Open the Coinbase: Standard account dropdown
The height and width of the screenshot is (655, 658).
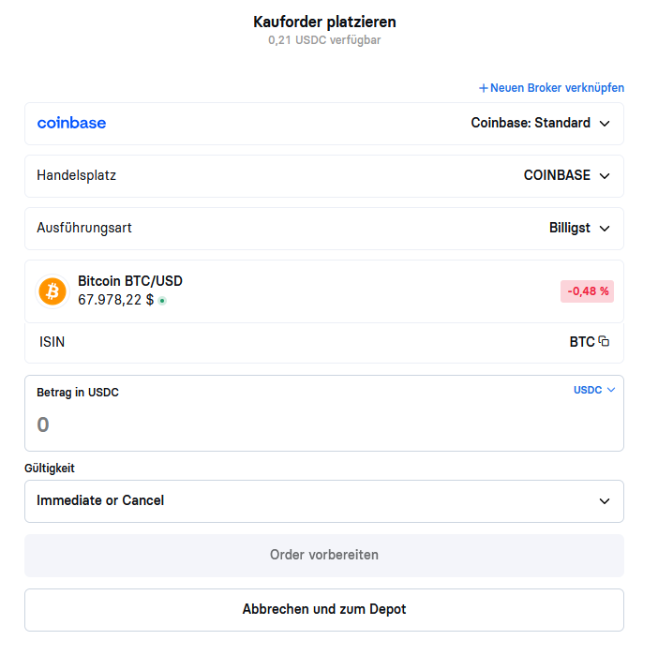324,124
